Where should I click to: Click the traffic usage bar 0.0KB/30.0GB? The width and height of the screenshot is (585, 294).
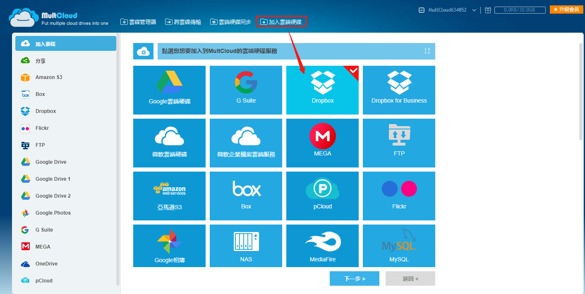[x=519, y=10]
